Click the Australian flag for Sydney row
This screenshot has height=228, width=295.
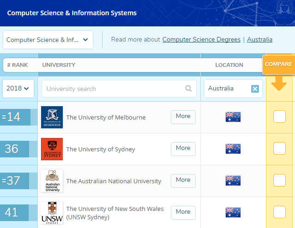point(233,149)
